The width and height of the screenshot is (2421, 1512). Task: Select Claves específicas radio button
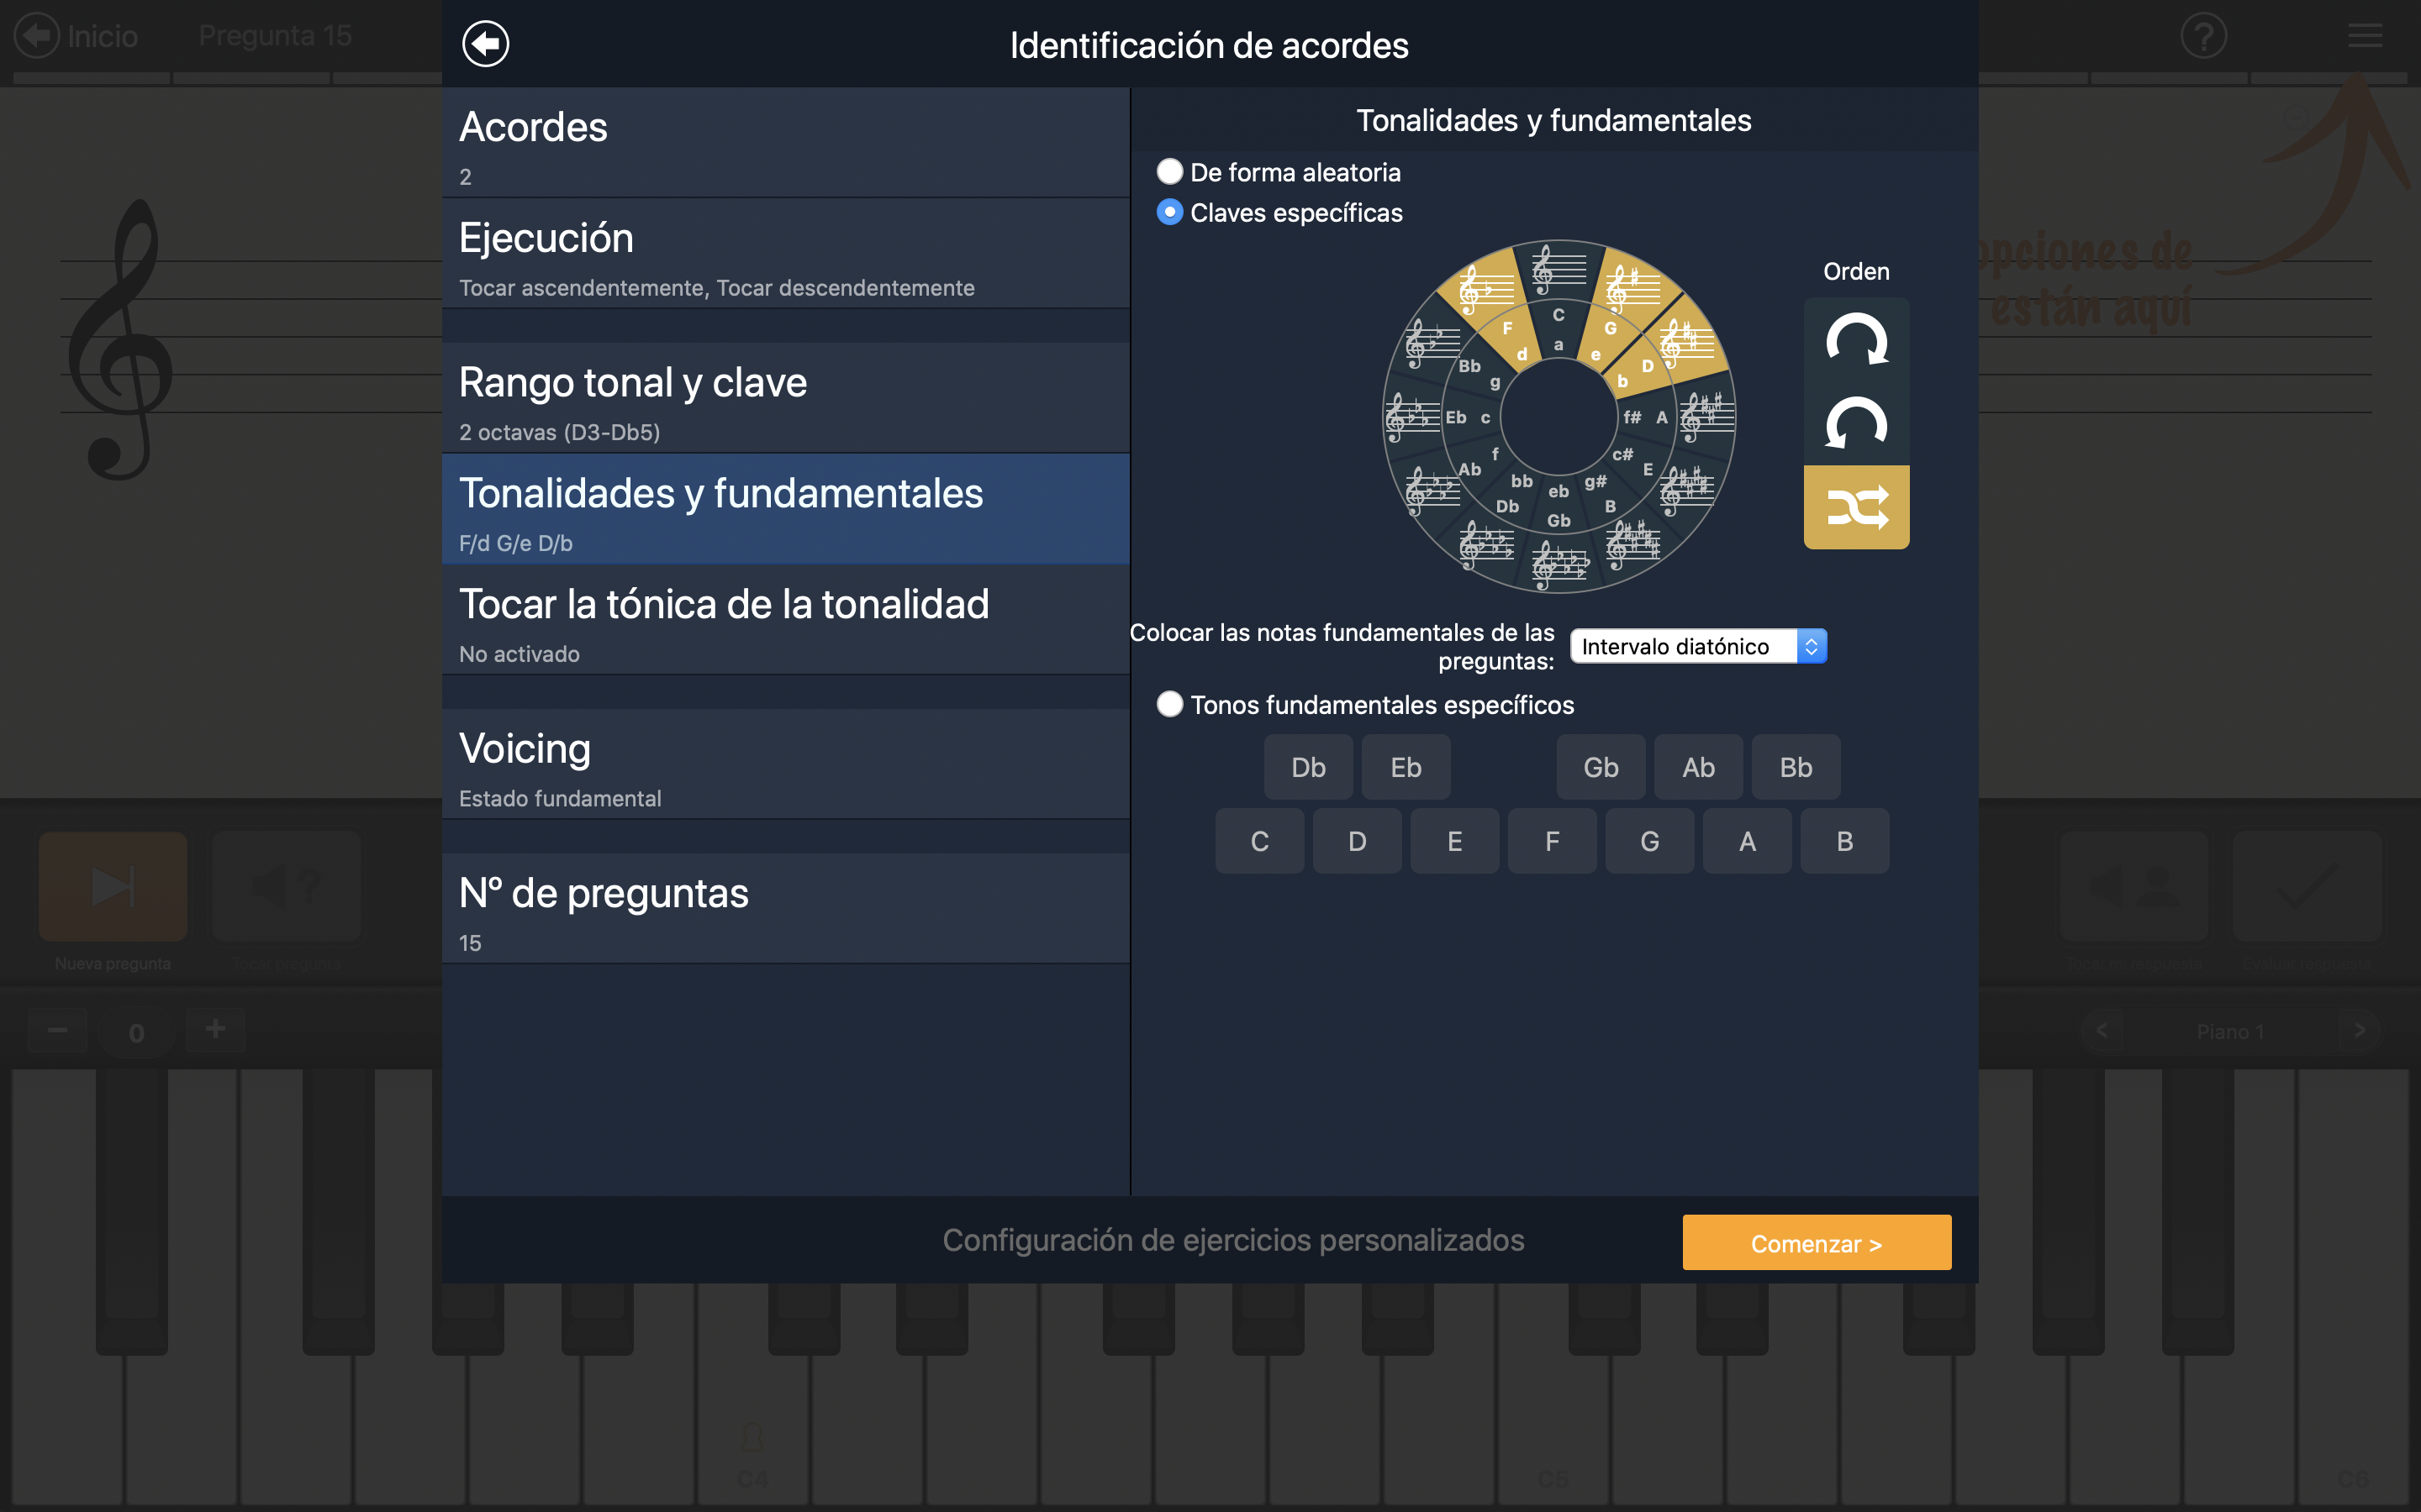[x=1169, y=212]
